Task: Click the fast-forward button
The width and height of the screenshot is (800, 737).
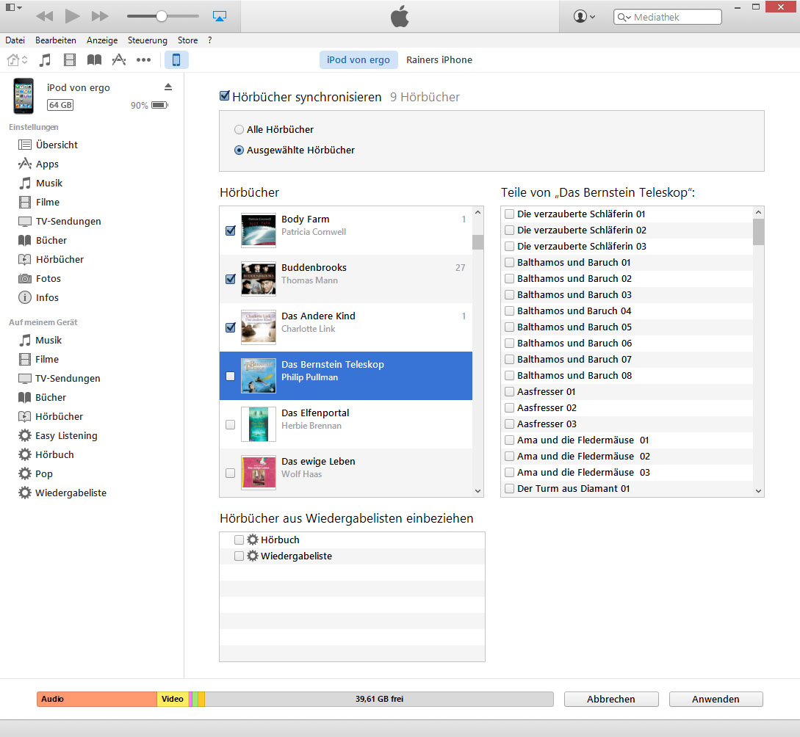Action: [x=100, y=16]
